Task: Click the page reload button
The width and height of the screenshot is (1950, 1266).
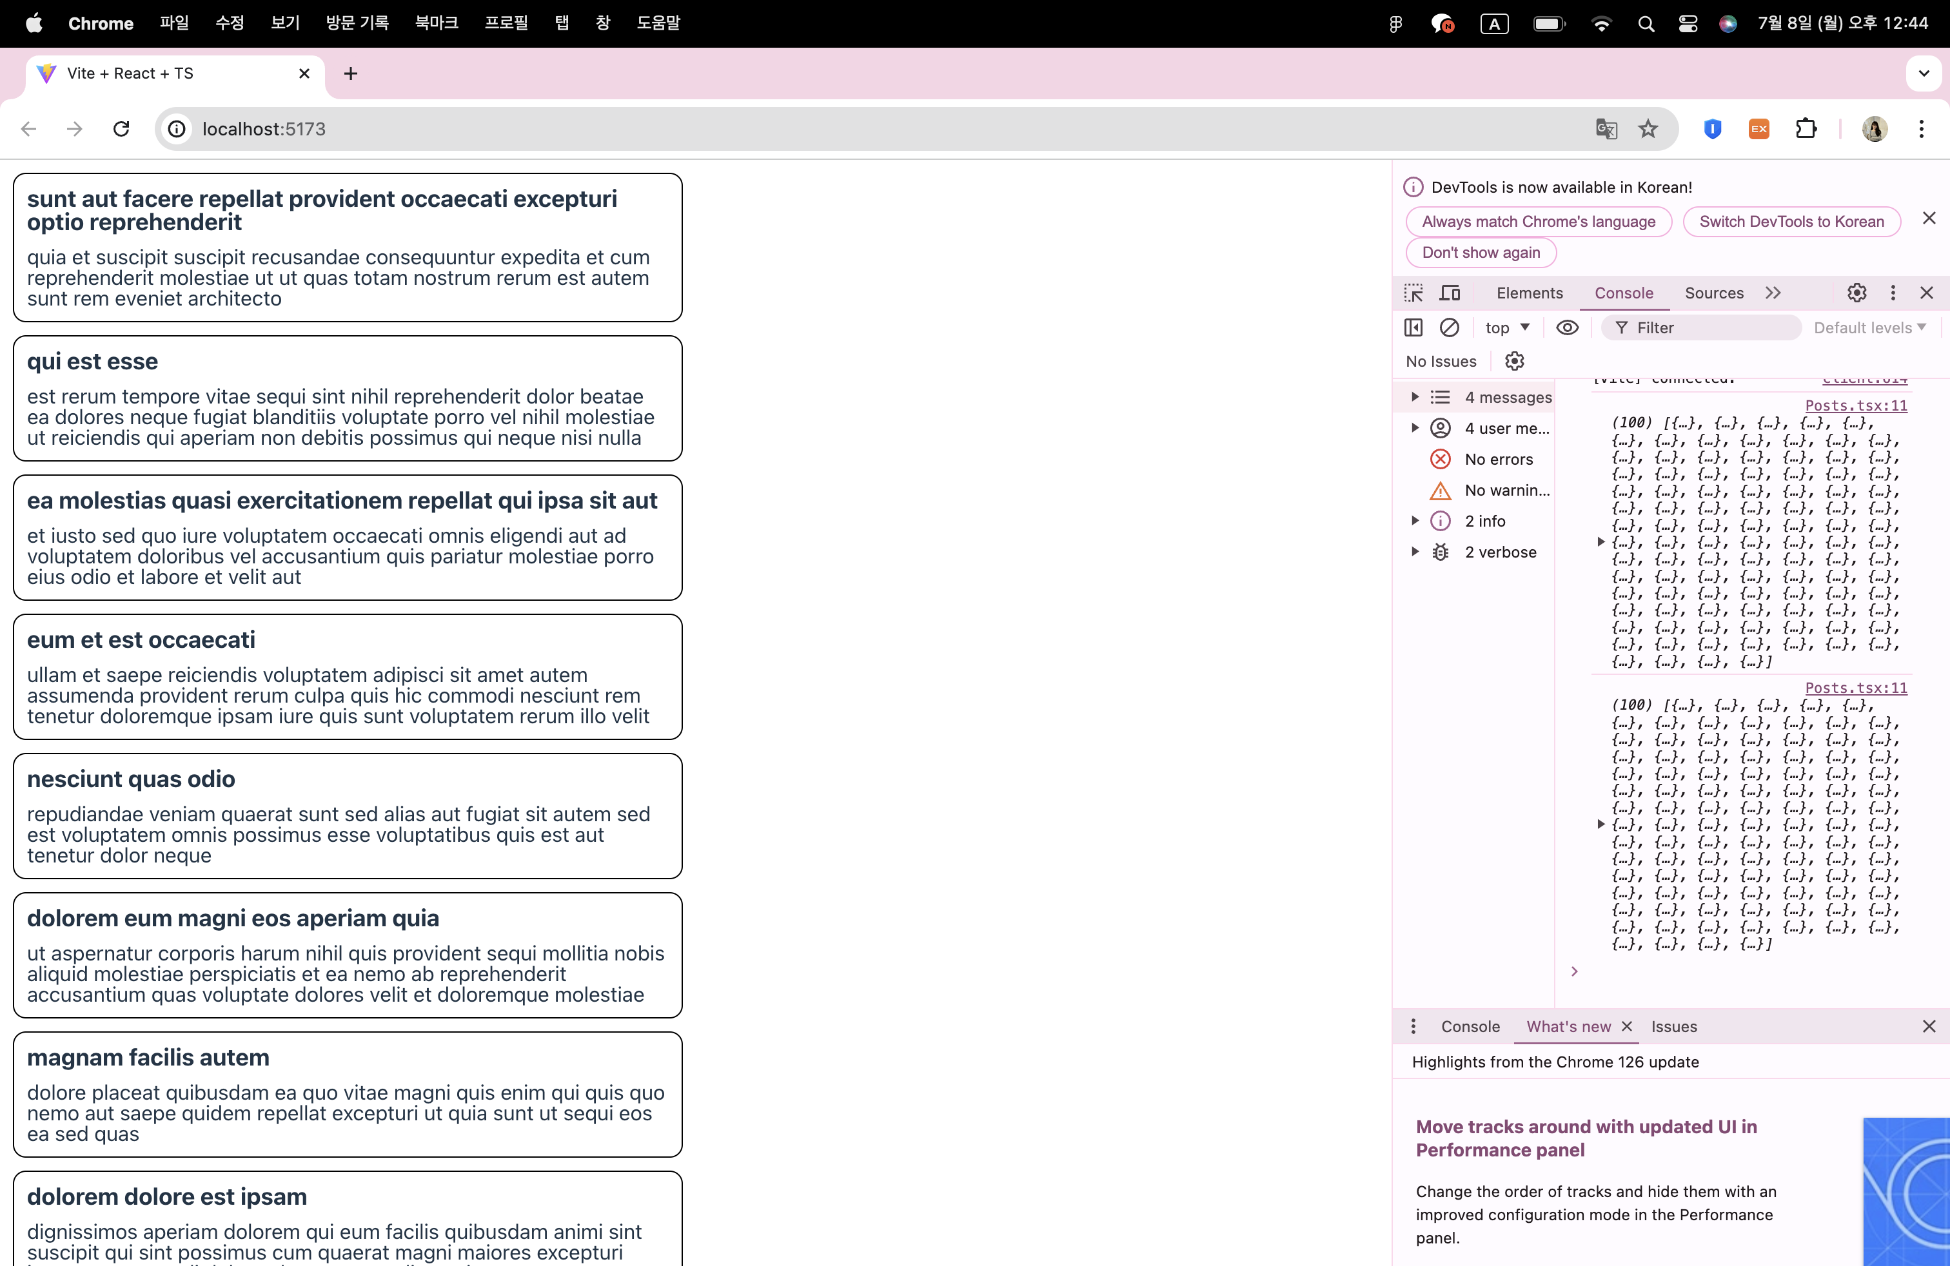Action: (121, 128)
